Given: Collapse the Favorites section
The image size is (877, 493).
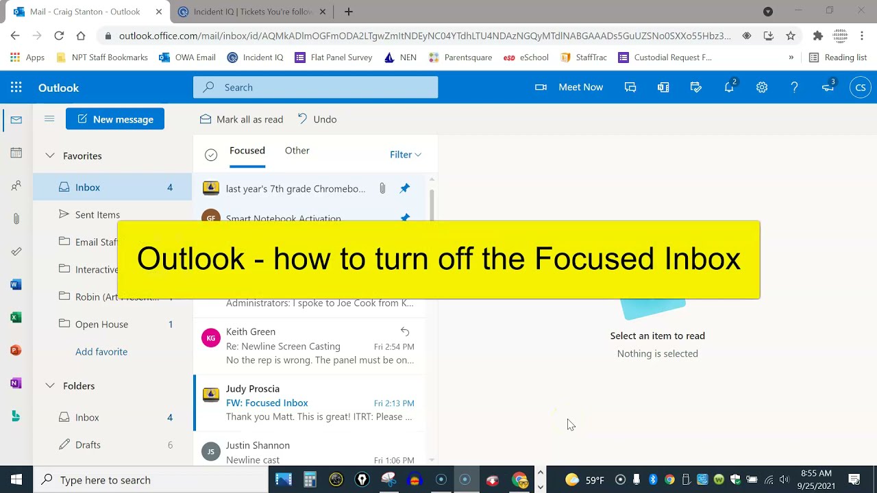Looking at the screenshot, I should point(50,155).
